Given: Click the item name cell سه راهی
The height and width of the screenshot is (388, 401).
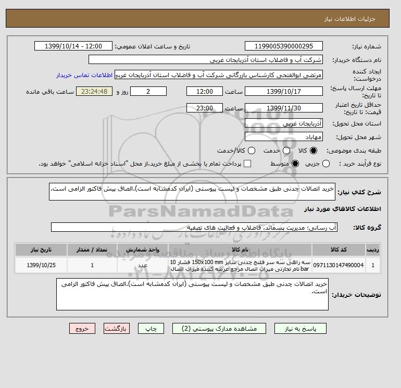Looking at the screenshot, I should (x=240, y=265).
